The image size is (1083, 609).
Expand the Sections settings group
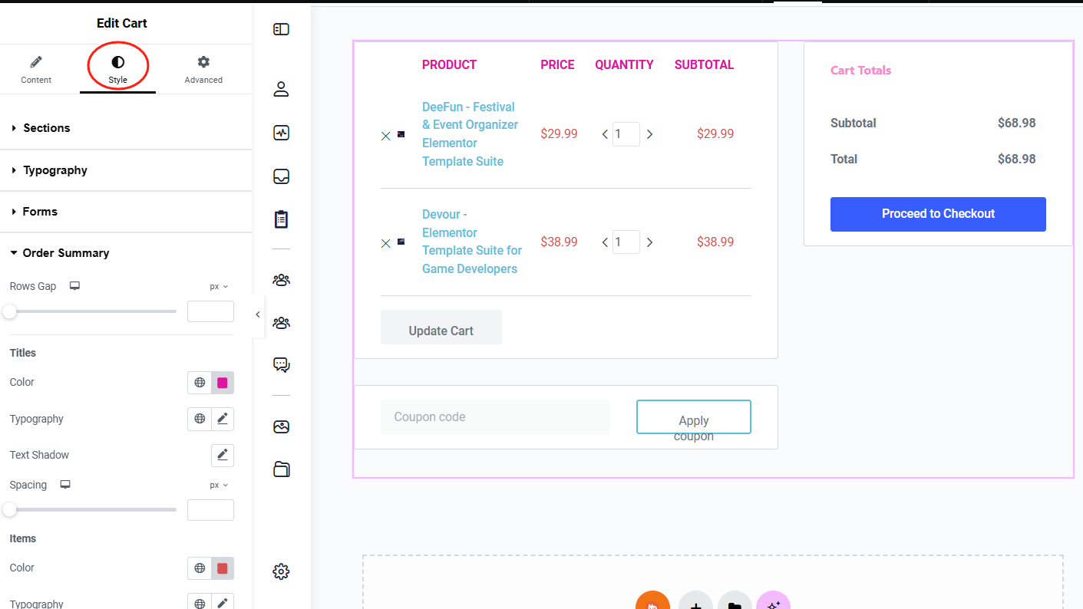[x=46, y=127]
